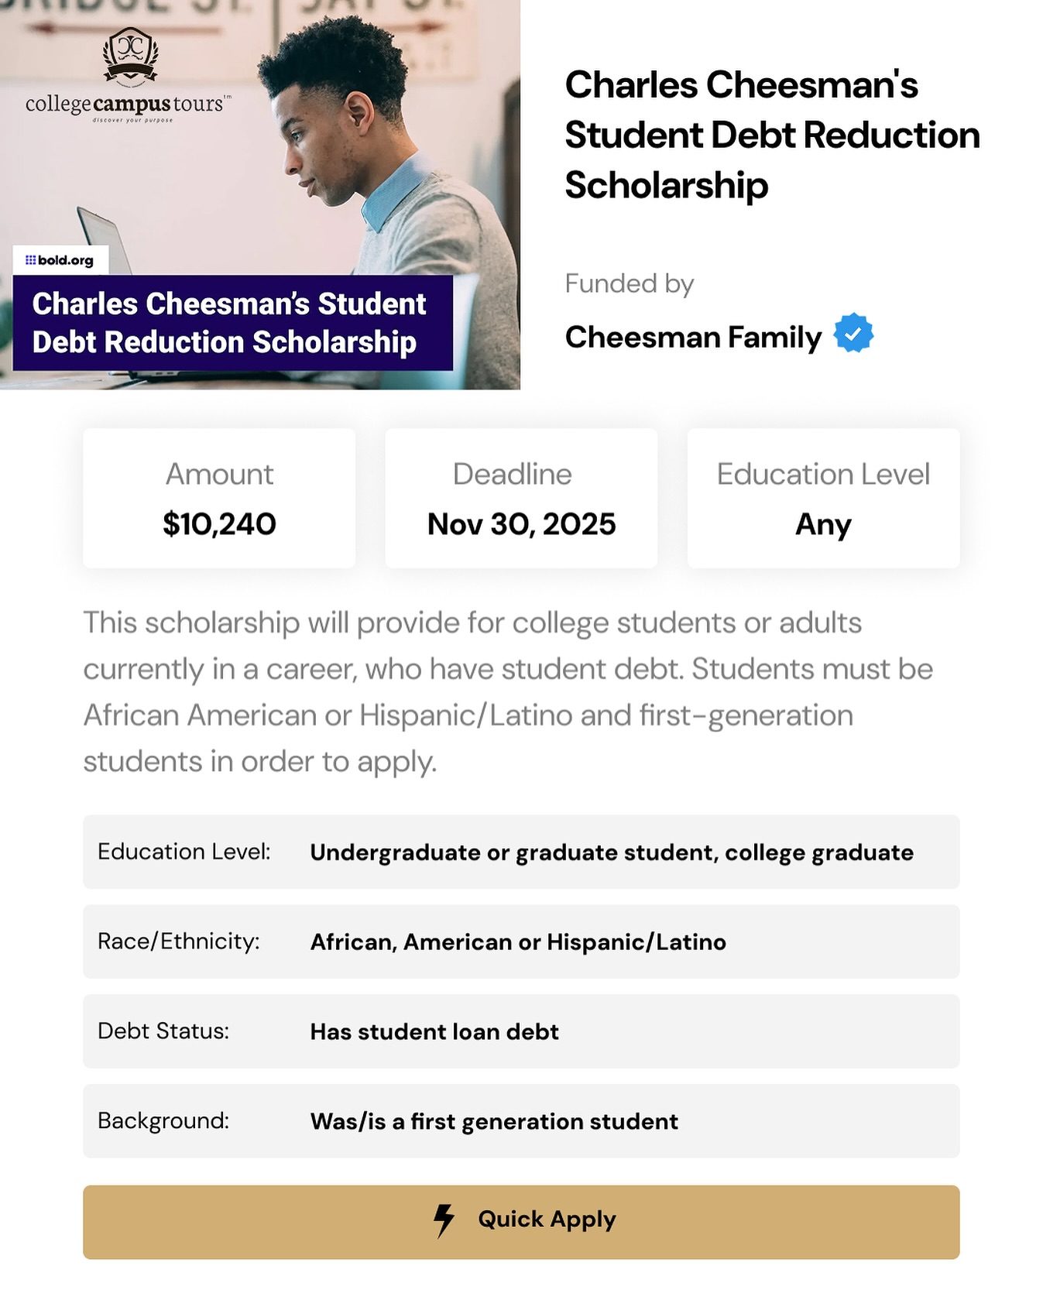The width and height of the screenshot is (1043, 1300).
Task: Open the Cheesman Family funder link
Action: tap(693, 337)
